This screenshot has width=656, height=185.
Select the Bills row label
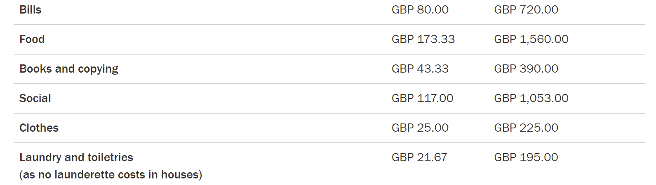pos(31,10)
